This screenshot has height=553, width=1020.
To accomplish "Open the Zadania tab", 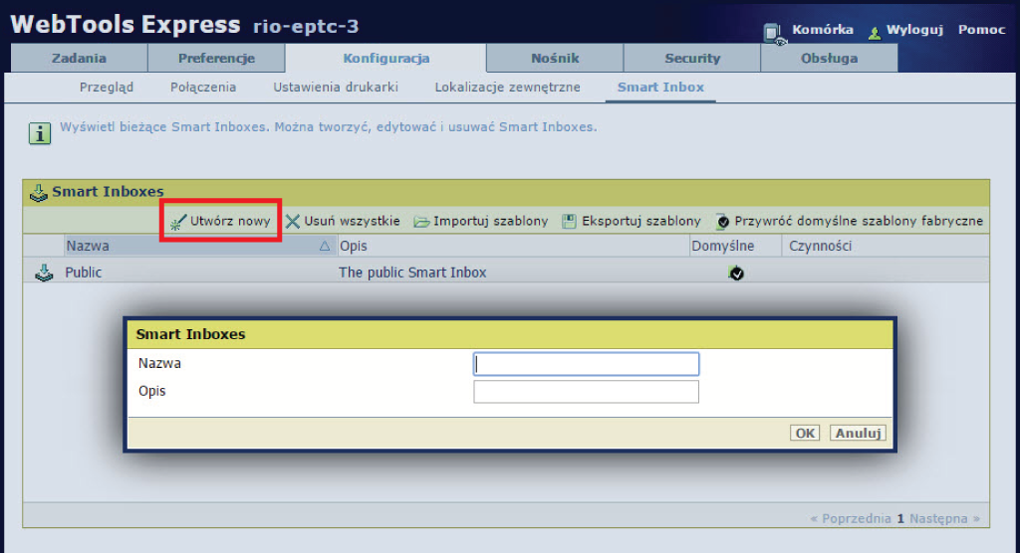I will click(79, 59).
